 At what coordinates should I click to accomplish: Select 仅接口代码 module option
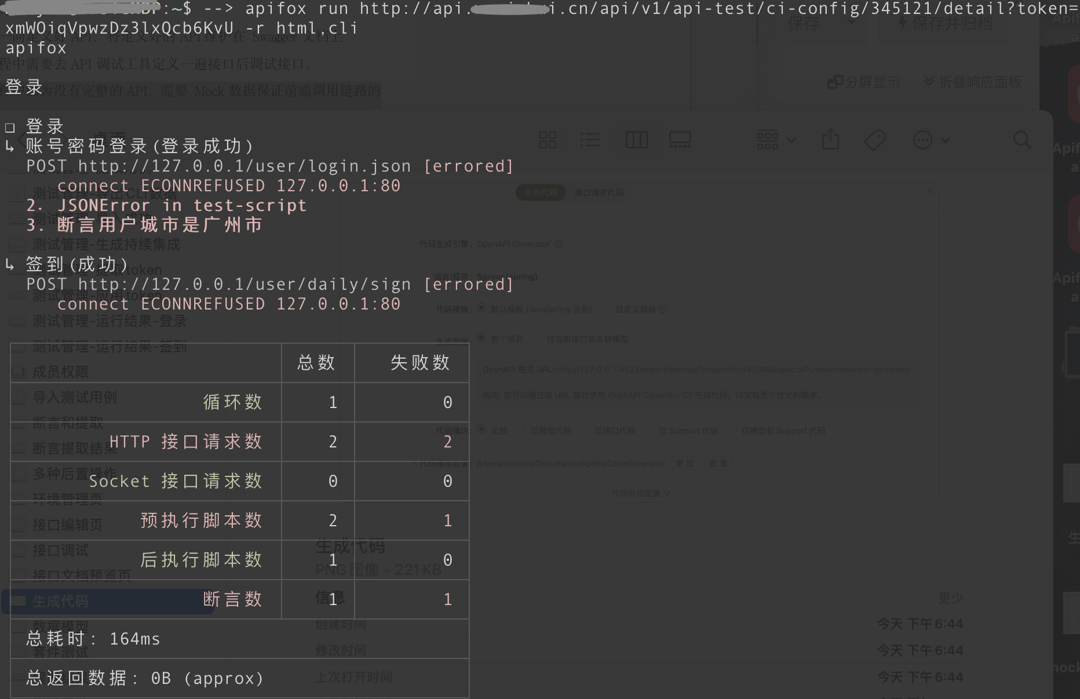[x=585, y=430]
